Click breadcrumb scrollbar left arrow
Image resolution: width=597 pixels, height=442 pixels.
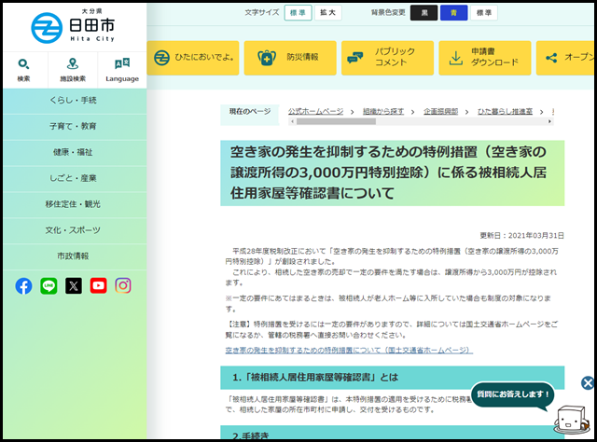point(292,122)
